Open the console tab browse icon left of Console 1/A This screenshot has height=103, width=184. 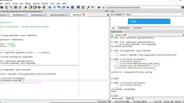coord(112,35)
